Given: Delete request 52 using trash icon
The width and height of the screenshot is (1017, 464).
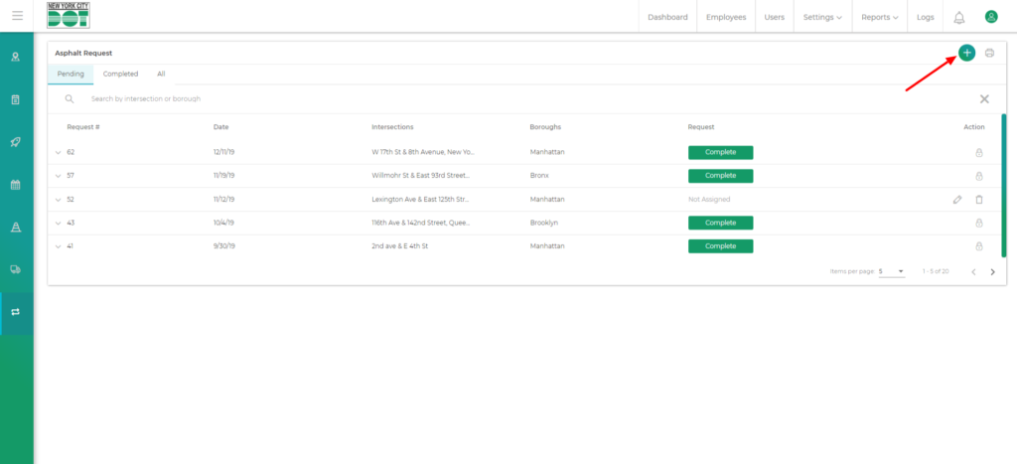Looking at the screenshot, I should [x=979, y=200].
